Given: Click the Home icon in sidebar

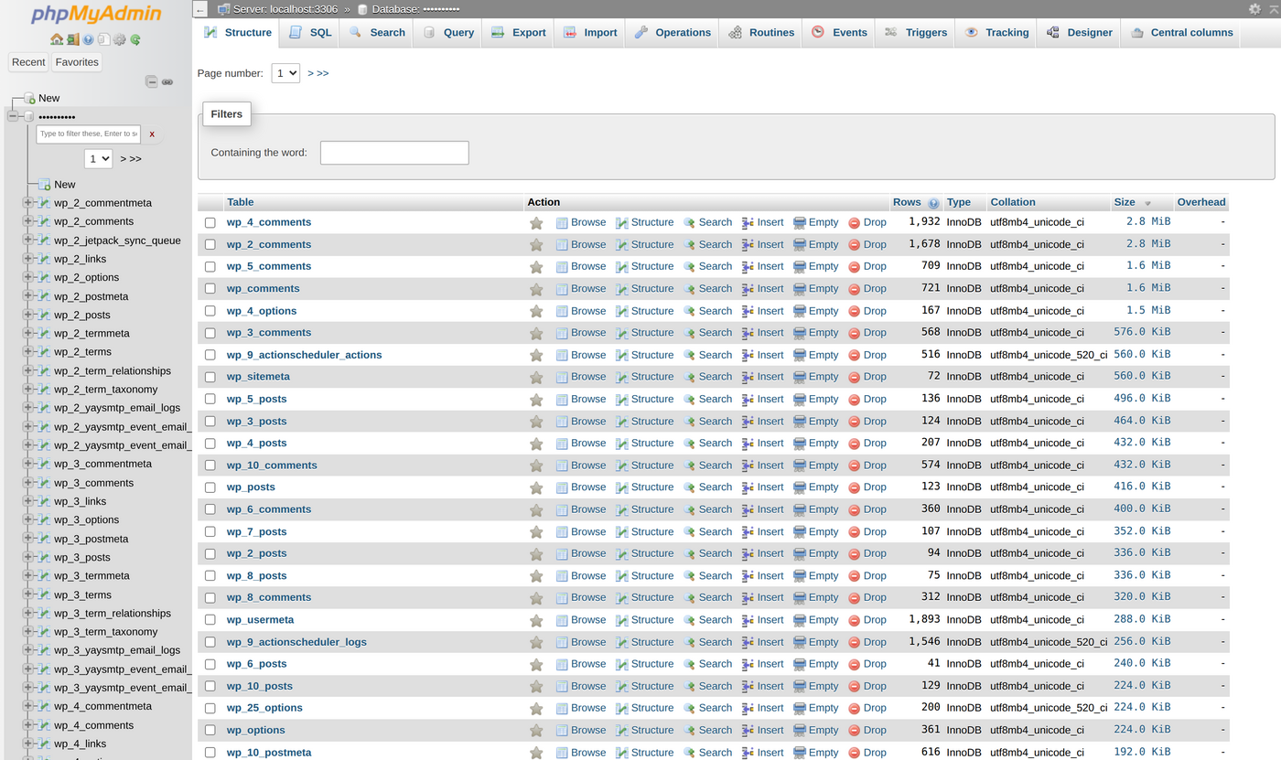Looking at the screenshot, I should coord(57,39).
